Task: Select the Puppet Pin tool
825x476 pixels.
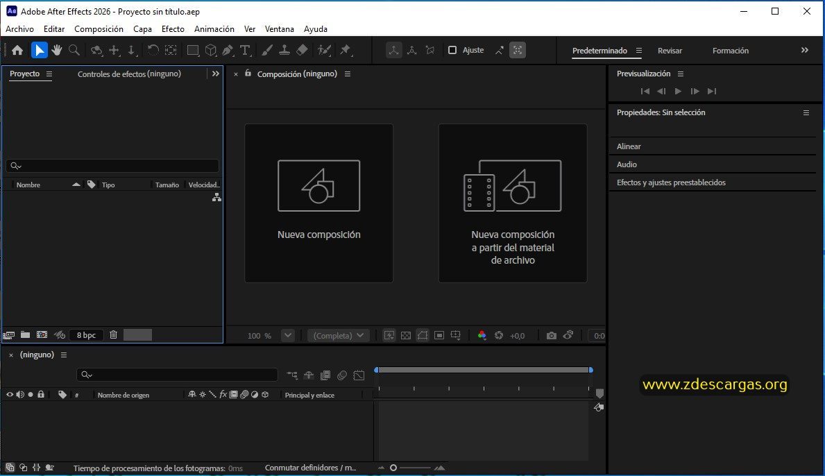Action: (x=346, y=50)
